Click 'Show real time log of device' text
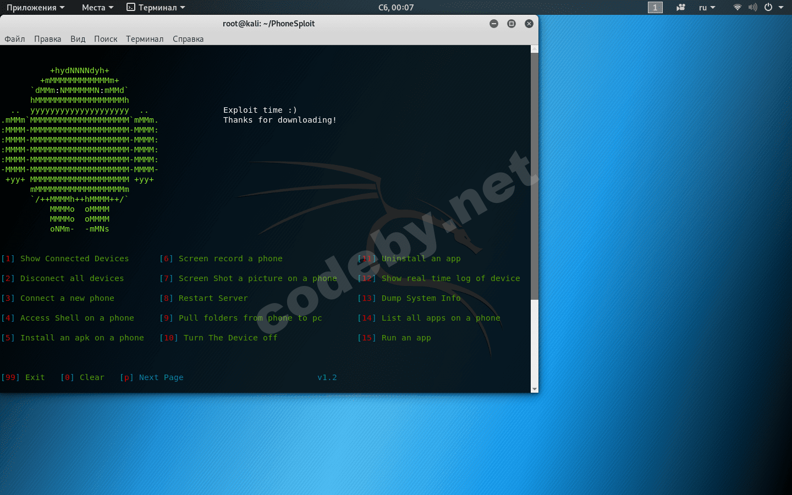Viewport: 792px width, 495px height. (x=451, y=278)
